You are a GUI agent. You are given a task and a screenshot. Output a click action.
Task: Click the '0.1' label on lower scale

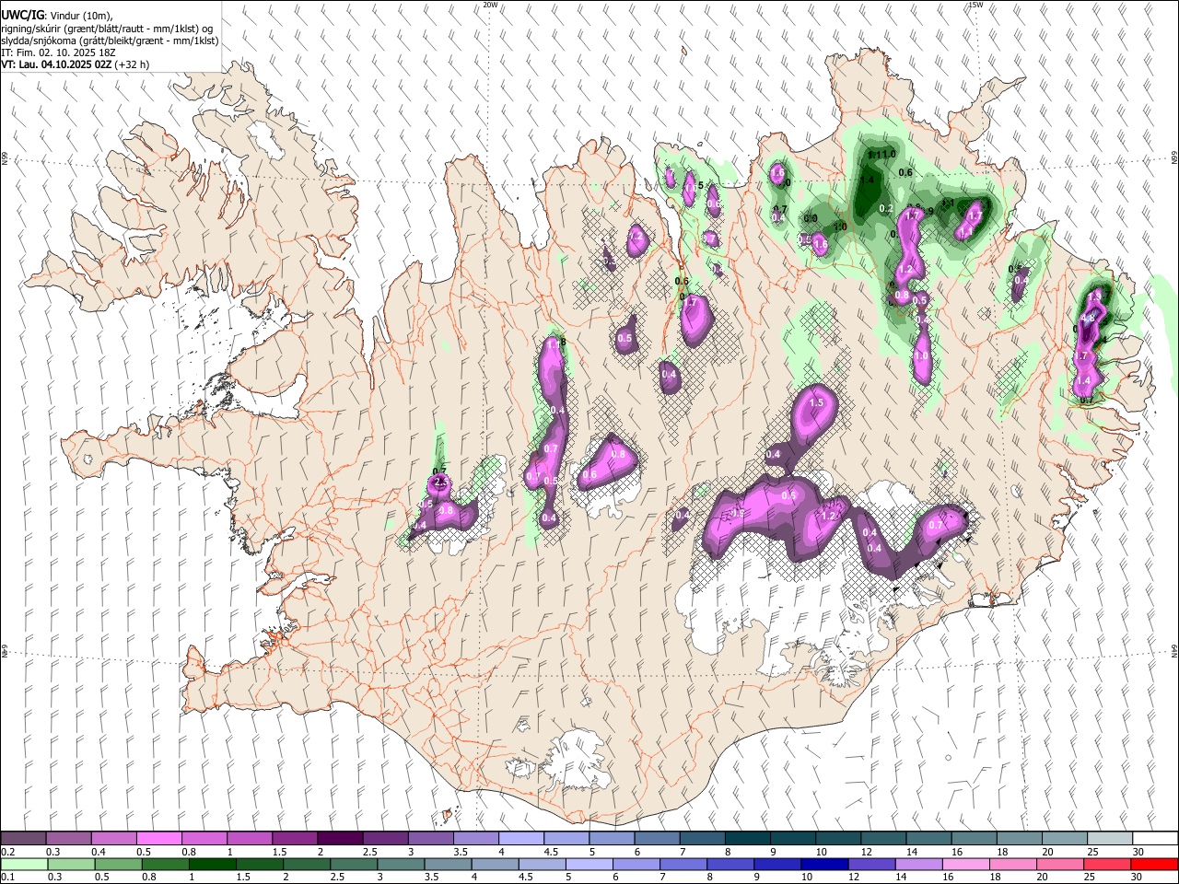point(7,878)
